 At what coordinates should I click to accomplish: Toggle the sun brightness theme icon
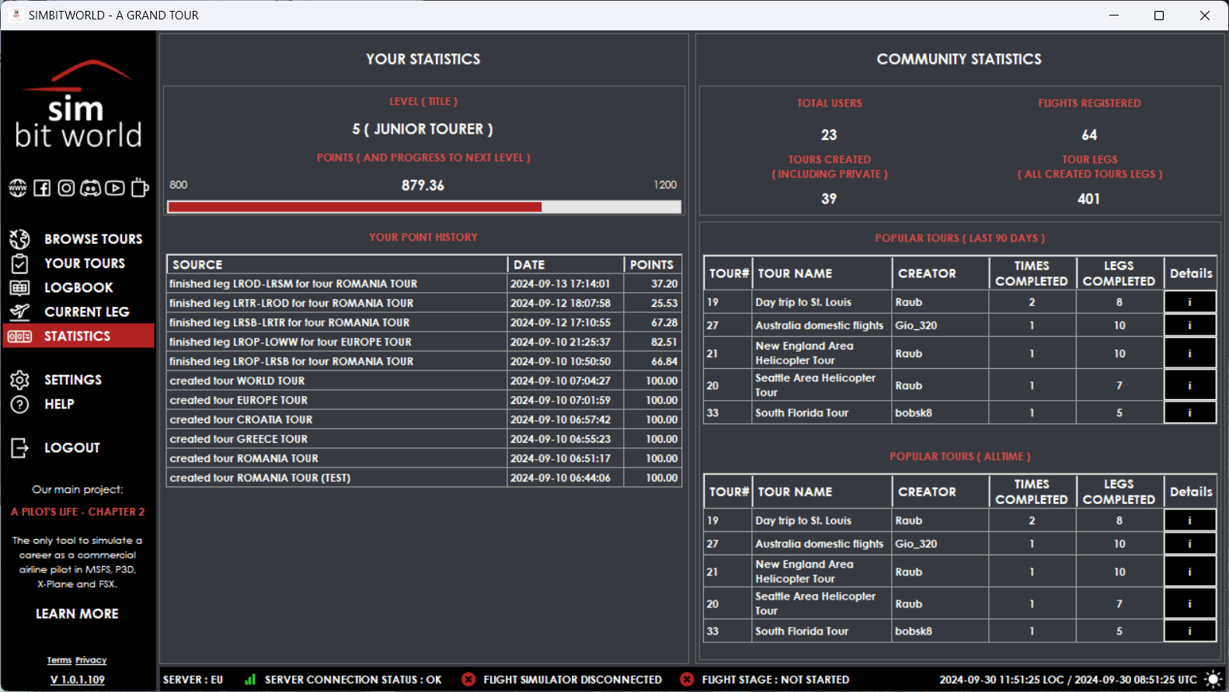point(1212,680)
